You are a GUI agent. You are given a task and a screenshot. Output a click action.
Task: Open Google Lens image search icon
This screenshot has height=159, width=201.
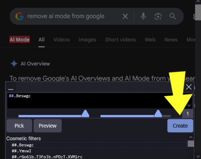pyautogui.click(x=158, y=16)
